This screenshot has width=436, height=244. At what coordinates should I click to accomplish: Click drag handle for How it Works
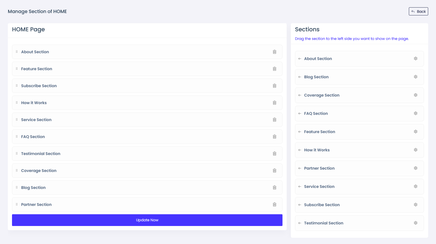pos(17,103)
